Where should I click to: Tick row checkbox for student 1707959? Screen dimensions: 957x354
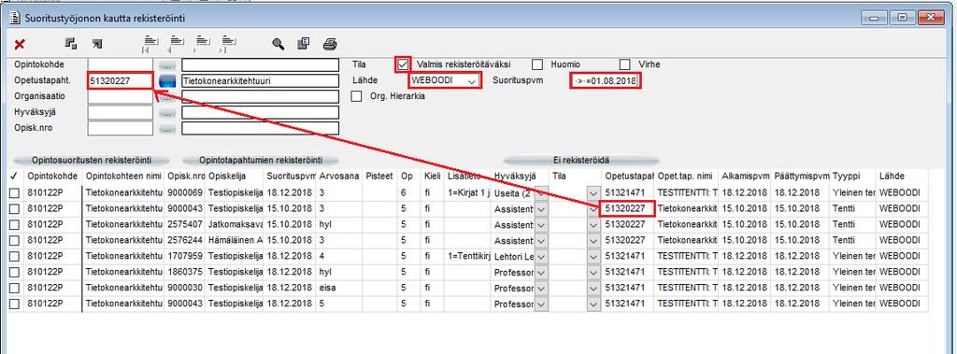click(x=14, y=256)
